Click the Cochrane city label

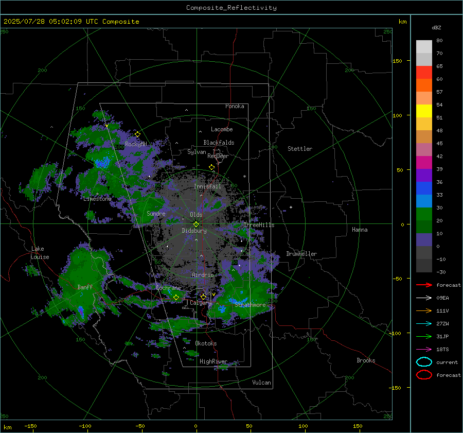[168, 288]
